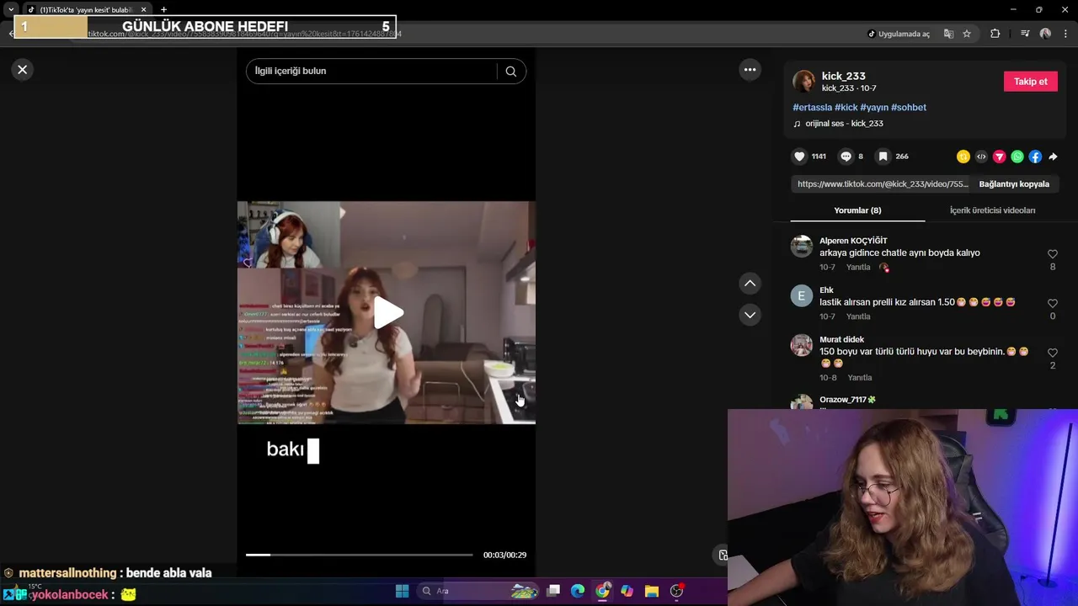This screenshot has width=1078, height=606.
Task: Open the three-dot more options menu
Action: (750, 70)
